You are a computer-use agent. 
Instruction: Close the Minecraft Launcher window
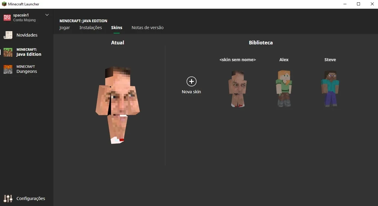pyautogui.click(x=372, y=4)
